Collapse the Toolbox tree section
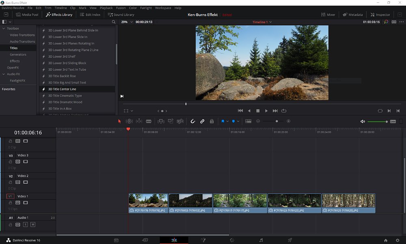Image resolution: width=406 pixels, height=244 pixels. coord(4,28)
